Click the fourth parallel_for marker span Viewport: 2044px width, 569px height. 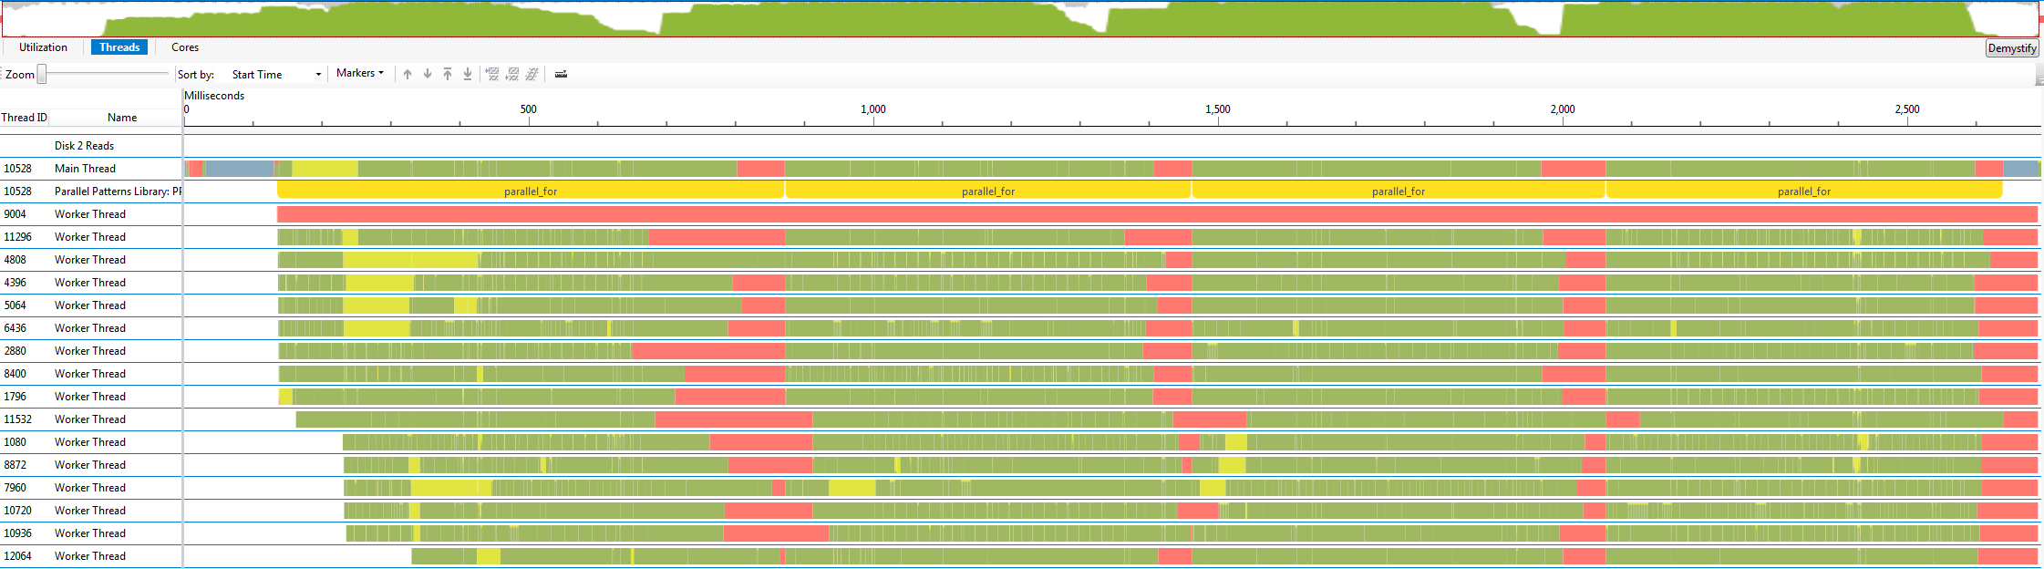tap(1804, 190)
